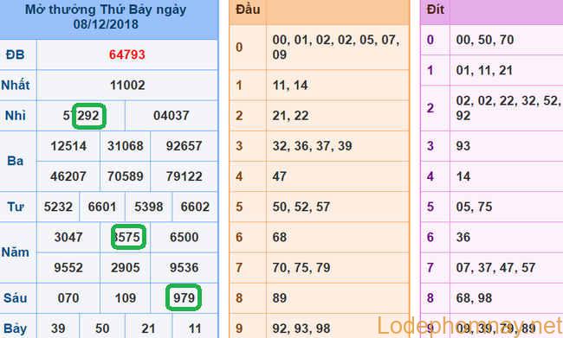The height and width of the screenshot is (338, 563).
Task: Select Đít row 6 value 36
Action: 463,237
